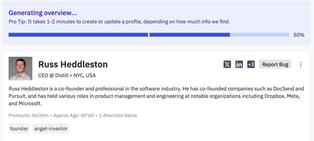Click the Approx Age: 40'ish detail
Viewport: 314px width, 141px height.
point(74,116)
